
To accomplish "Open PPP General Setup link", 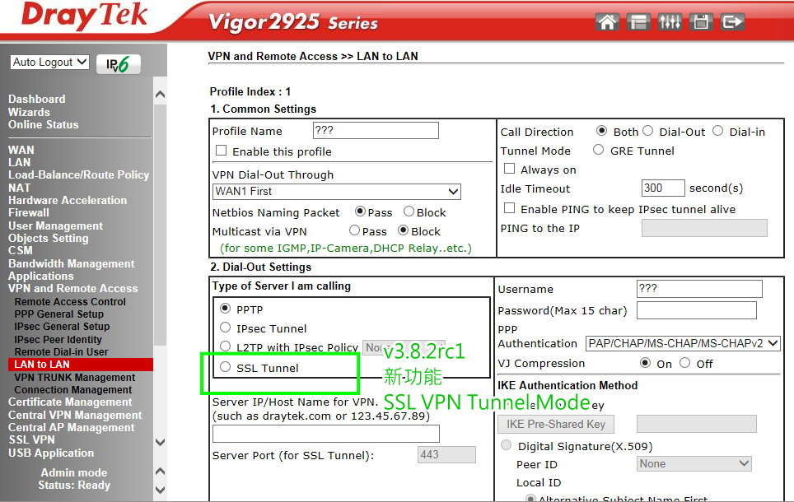I will 58,314.
